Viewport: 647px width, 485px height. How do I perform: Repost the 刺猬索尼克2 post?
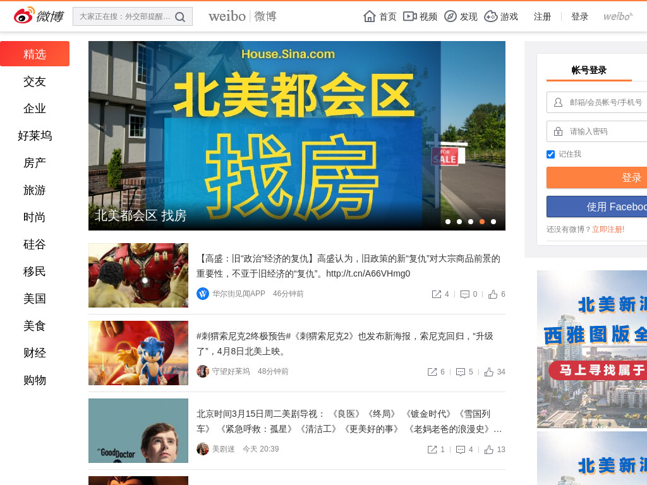pyautogui.click(x=432, y=371)
